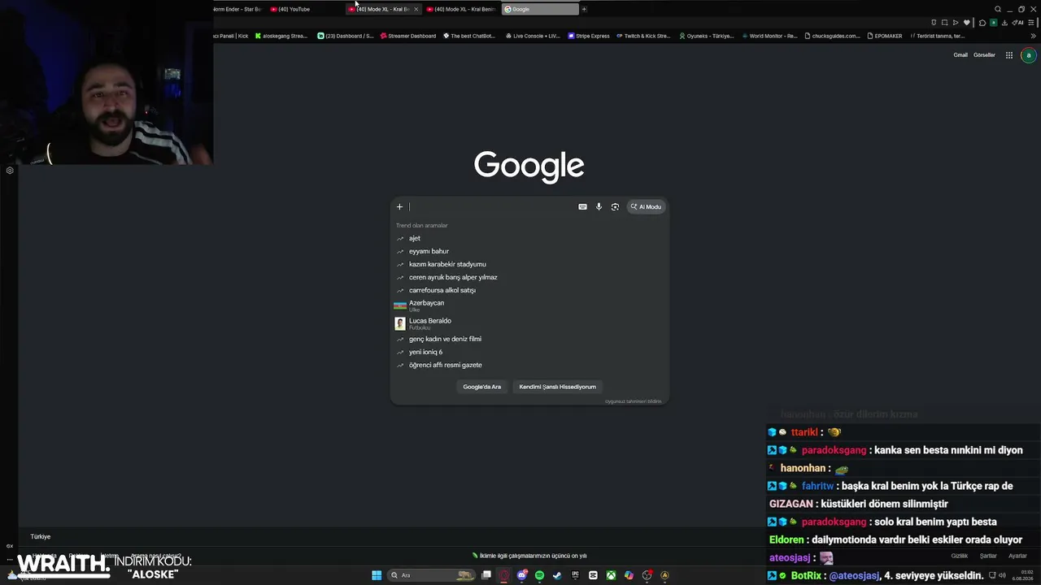The height and width of the screenshot is (585, 1041).
Task: Focus the Google search text field
Action: coord(491,207)
